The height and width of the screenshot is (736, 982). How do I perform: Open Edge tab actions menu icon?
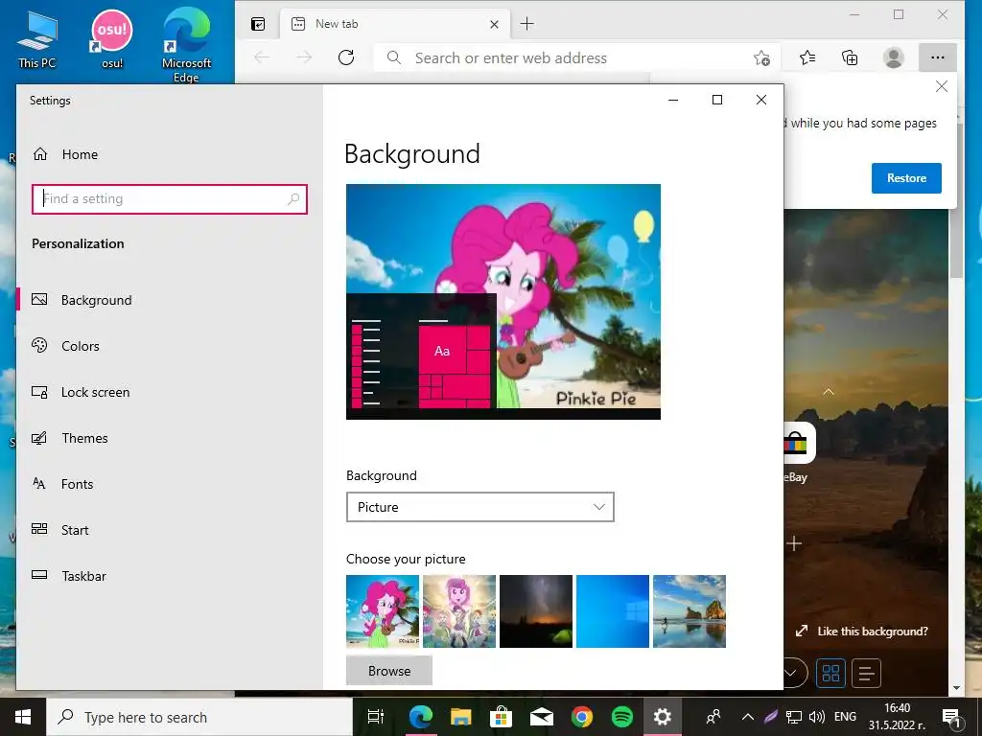click(x=258, y=24)
